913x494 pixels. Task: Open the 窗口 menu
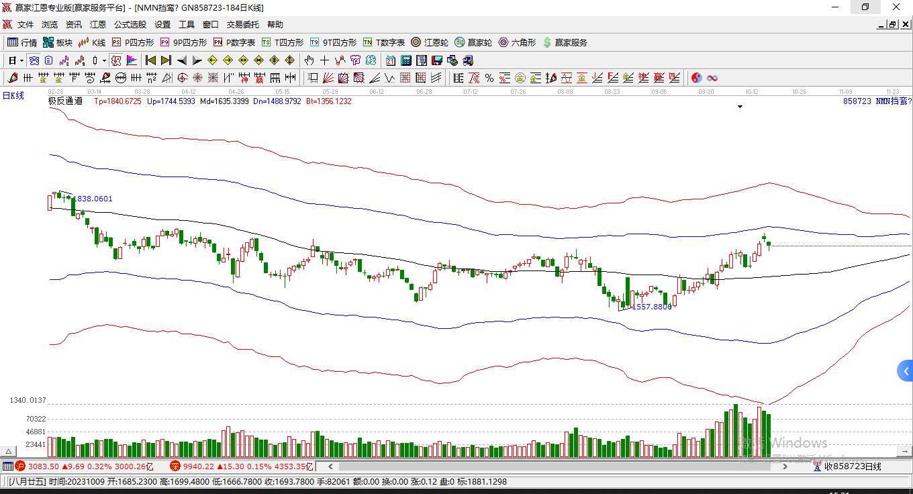coord(211,25)
